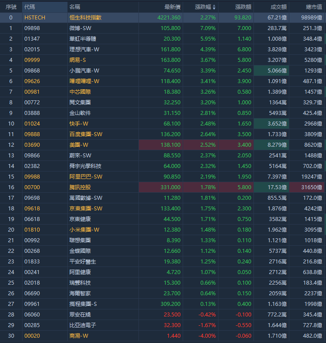
Task: Open 美團-W stock name
Action: tap(79, 145)
